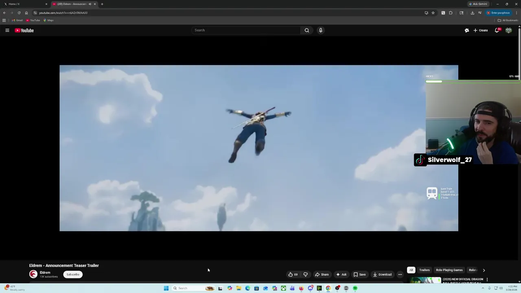Go back with the browser back arrow
This screenshot has height=293, width=521.
4,13
